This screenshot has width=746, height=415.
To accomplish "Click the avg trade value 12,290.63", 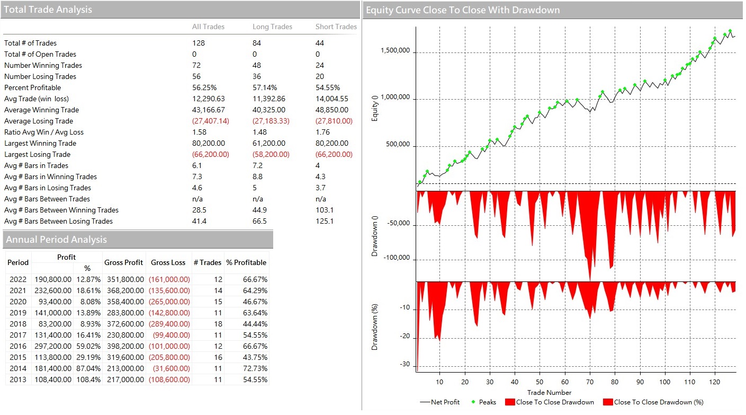I will tap(209, 99).
